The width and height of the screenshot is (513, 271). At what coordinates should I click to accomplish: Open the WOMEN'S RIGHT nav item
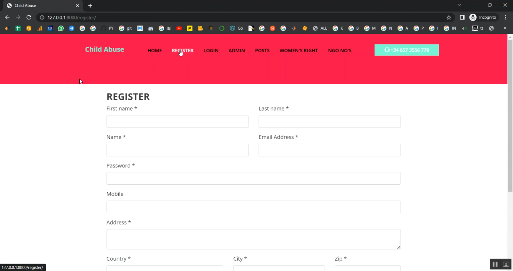click(299, 51)
